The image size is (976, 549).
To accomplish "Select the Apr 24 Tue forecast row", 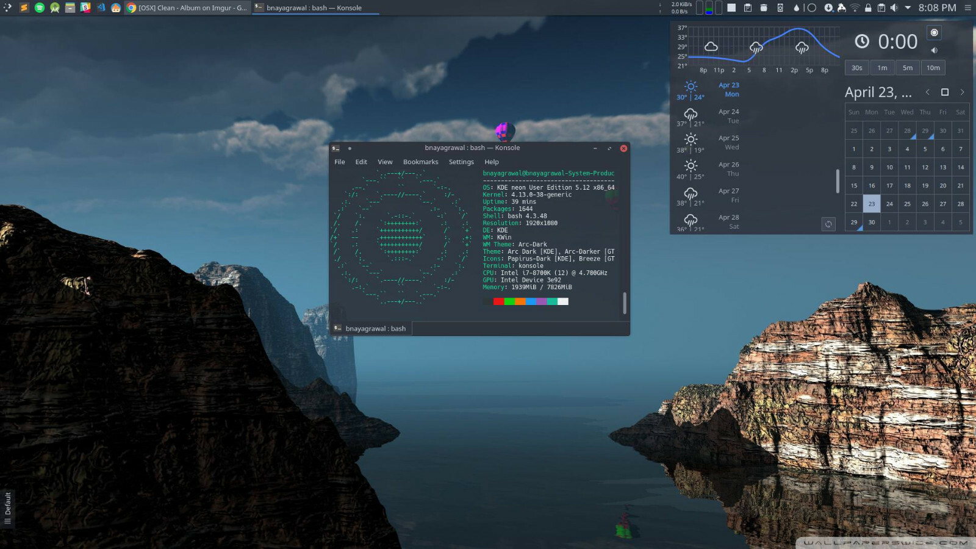I will (708, 116).
